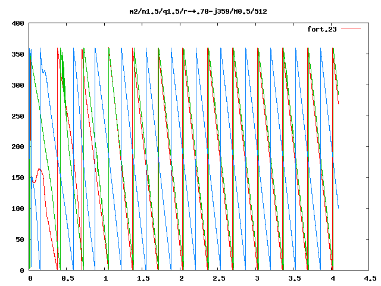Image resolution: width=381 pixels, height=286 pixels.
Task: Click the plot title m2/n1.5/q1.5/r-+.70-j359/M0.5/512
Action: pyautogui.click(x=198, y=11)
